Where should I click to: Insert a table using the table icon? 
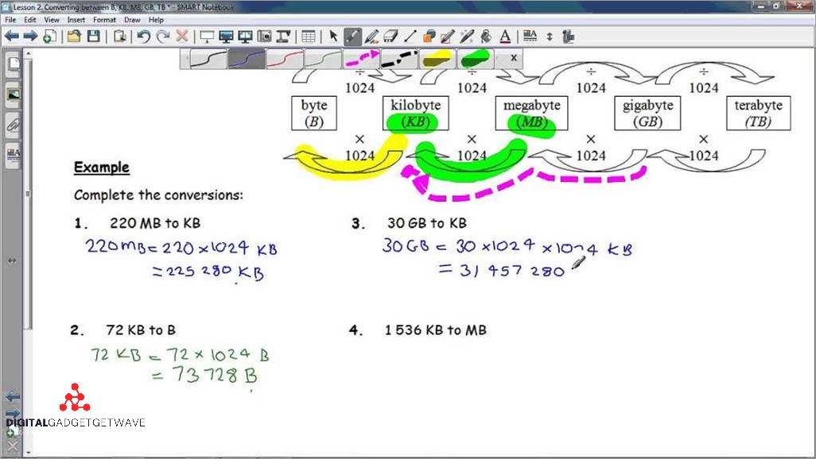(x=309, y=37)
